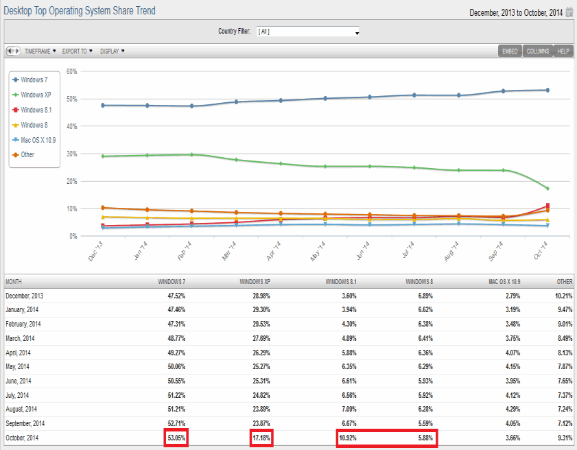This screenshot has width=577, height=450.
Task: Open the DISPLAY menu
Action: pos(113,51)
